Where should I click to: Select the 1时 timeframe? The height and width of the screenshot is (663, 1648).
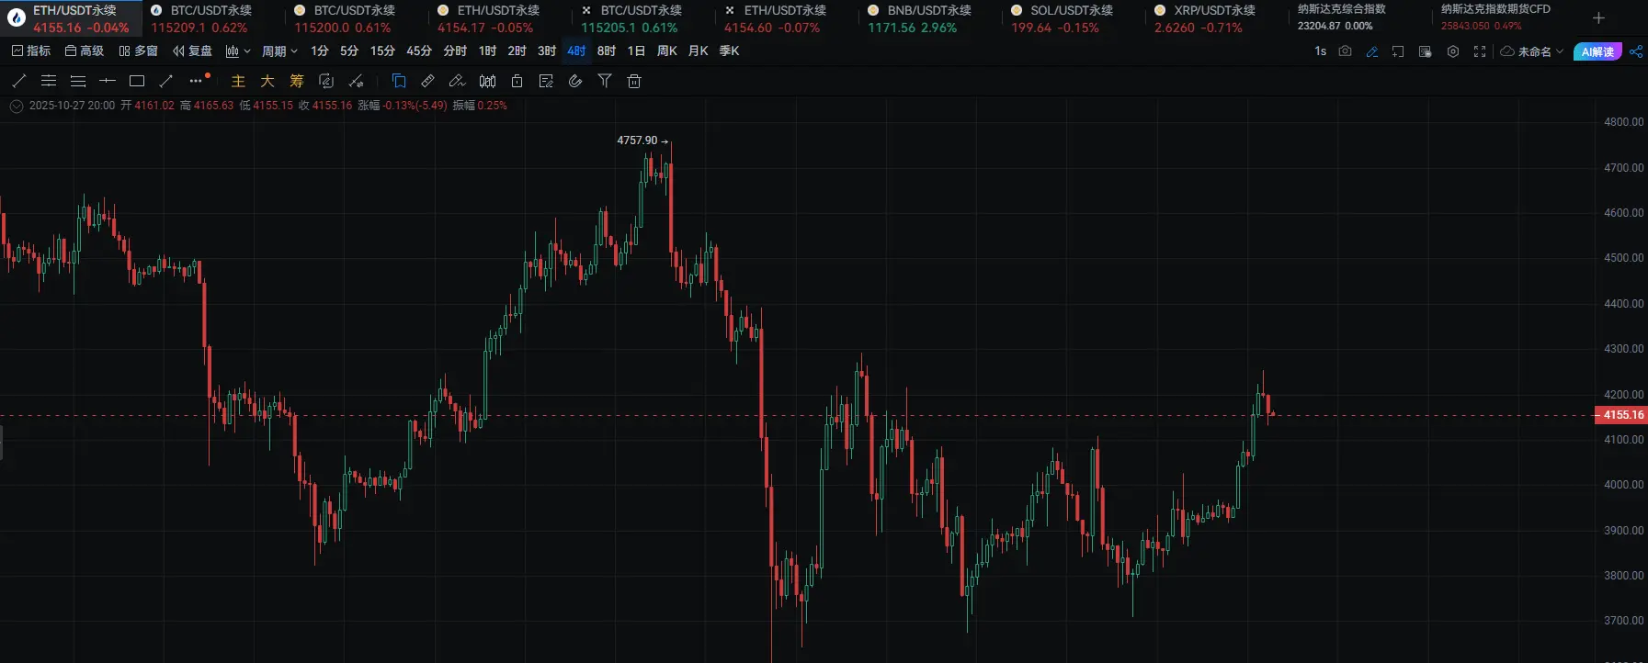tap(488, 51)
